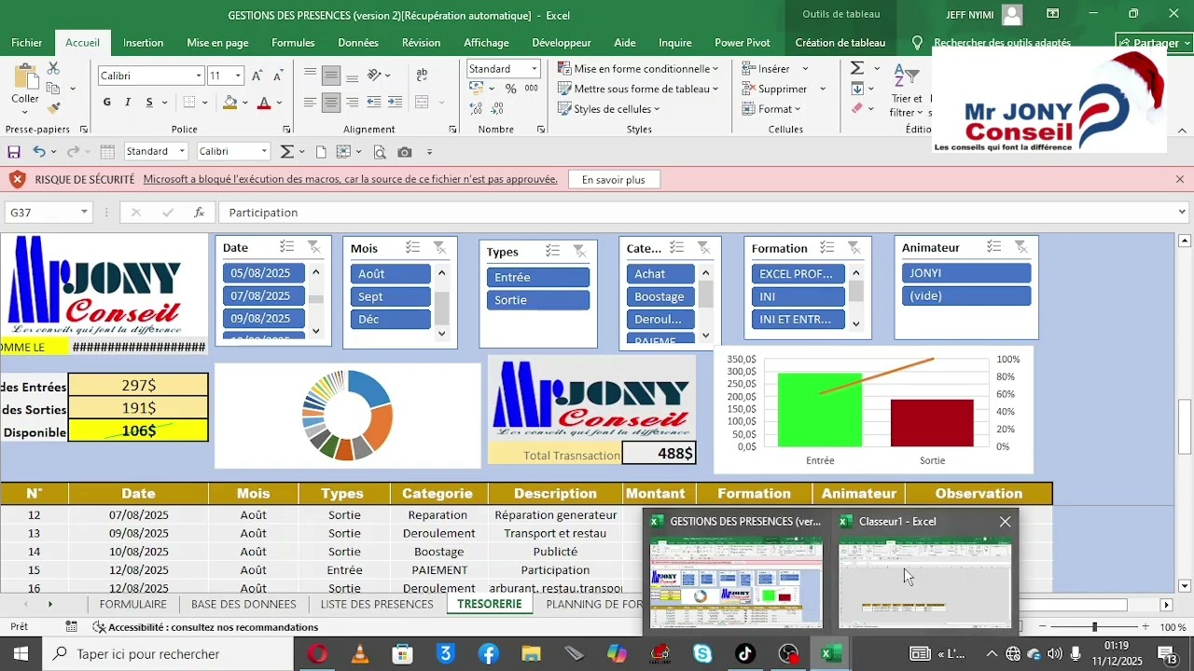Open print preview from the quick access toolbar
Screen dimensions: 1194x671
coord(380,152)
